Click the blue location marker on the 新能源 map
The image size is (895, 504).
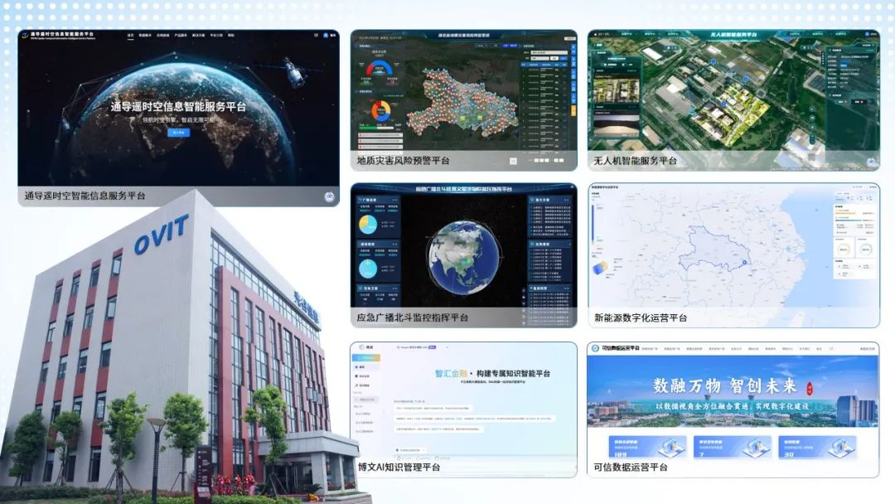click(744, 263)
